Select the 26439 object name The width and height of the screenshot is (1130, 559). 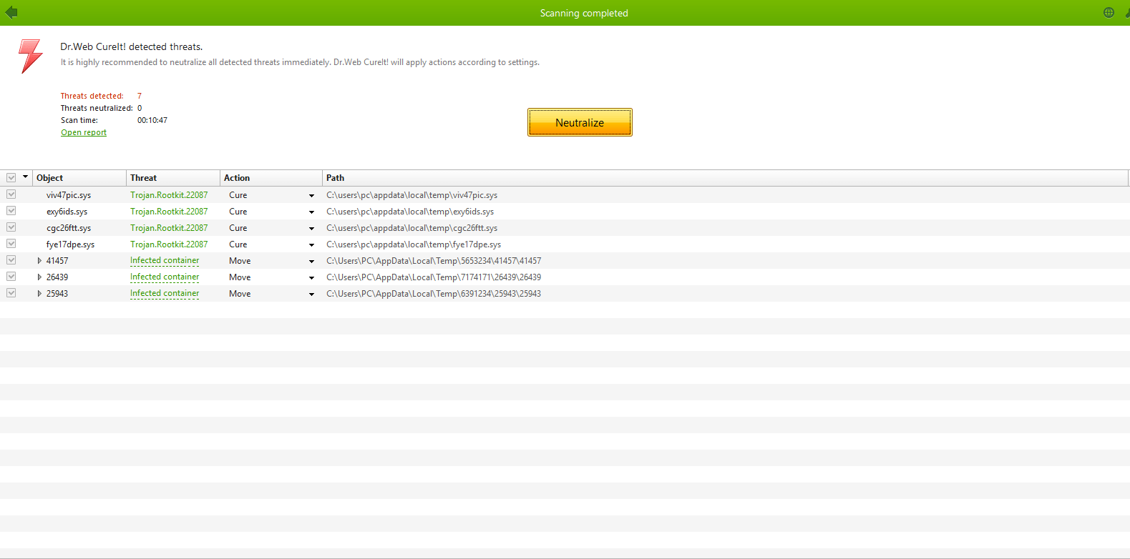[x=57, y=277]
